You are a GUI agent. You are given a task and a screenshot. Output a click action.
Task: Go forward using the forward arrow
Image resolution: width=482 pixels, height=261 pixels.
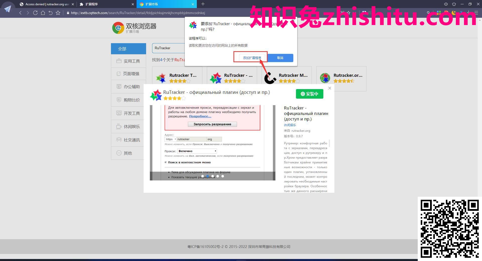28,13
